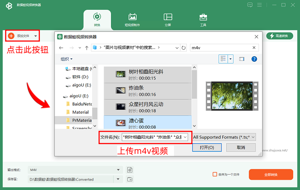This screenshot has height=190, width=300.
Task: Open output format settings icon
Action: tap(130, 170)
